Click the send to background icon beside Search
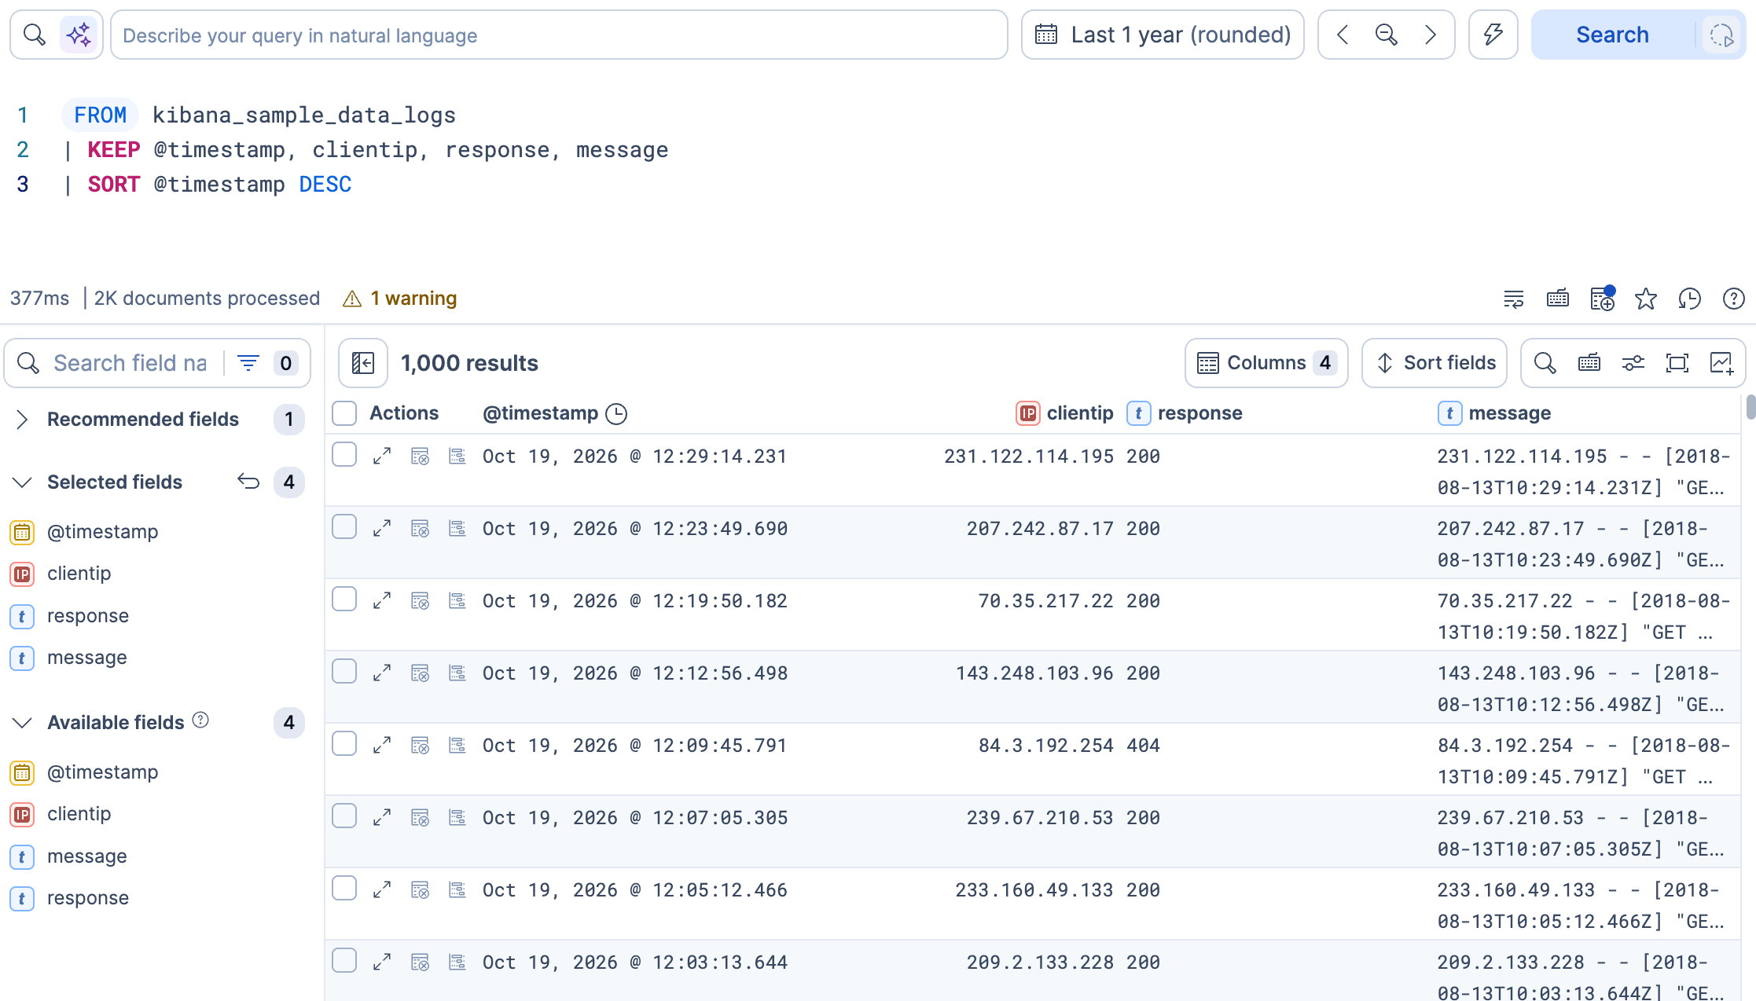The height and width of the screenshot is (1001, 1756). click(1721, 35)
